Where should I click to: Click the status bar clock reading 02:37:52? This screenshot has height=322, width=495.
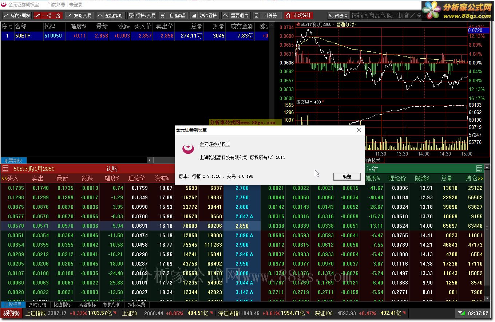pos(478,313)
